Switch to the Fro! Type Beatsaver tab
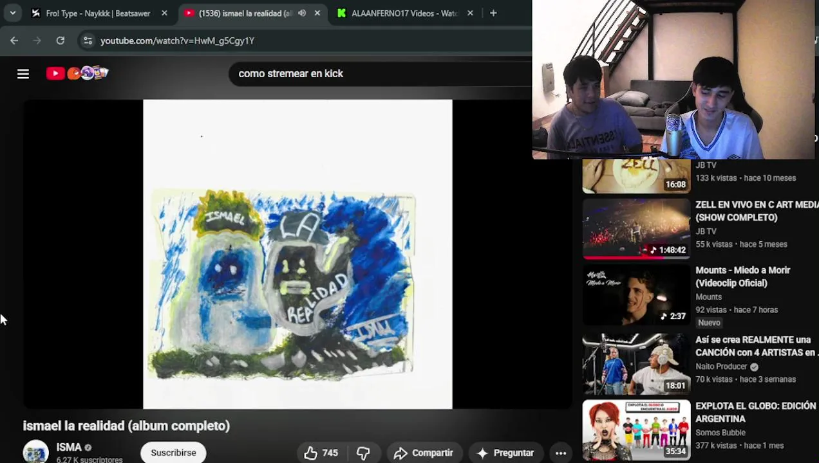Viewport: 819px width, 463px height. pyautogui.click(x=98, y=13)
